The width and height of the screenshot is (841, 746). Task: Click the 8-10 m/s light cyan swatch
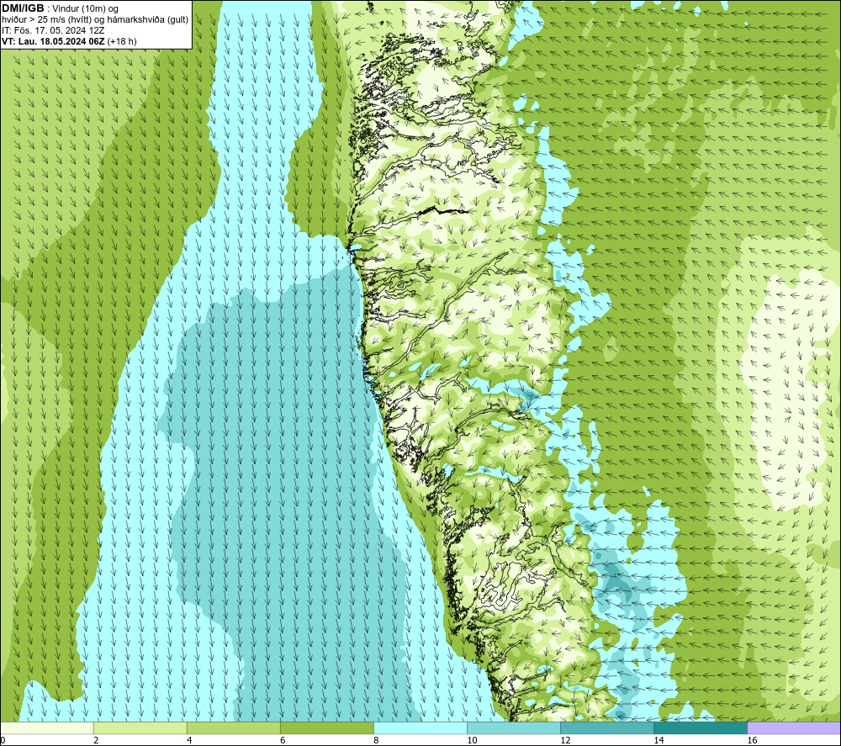[x=420, y=727]
